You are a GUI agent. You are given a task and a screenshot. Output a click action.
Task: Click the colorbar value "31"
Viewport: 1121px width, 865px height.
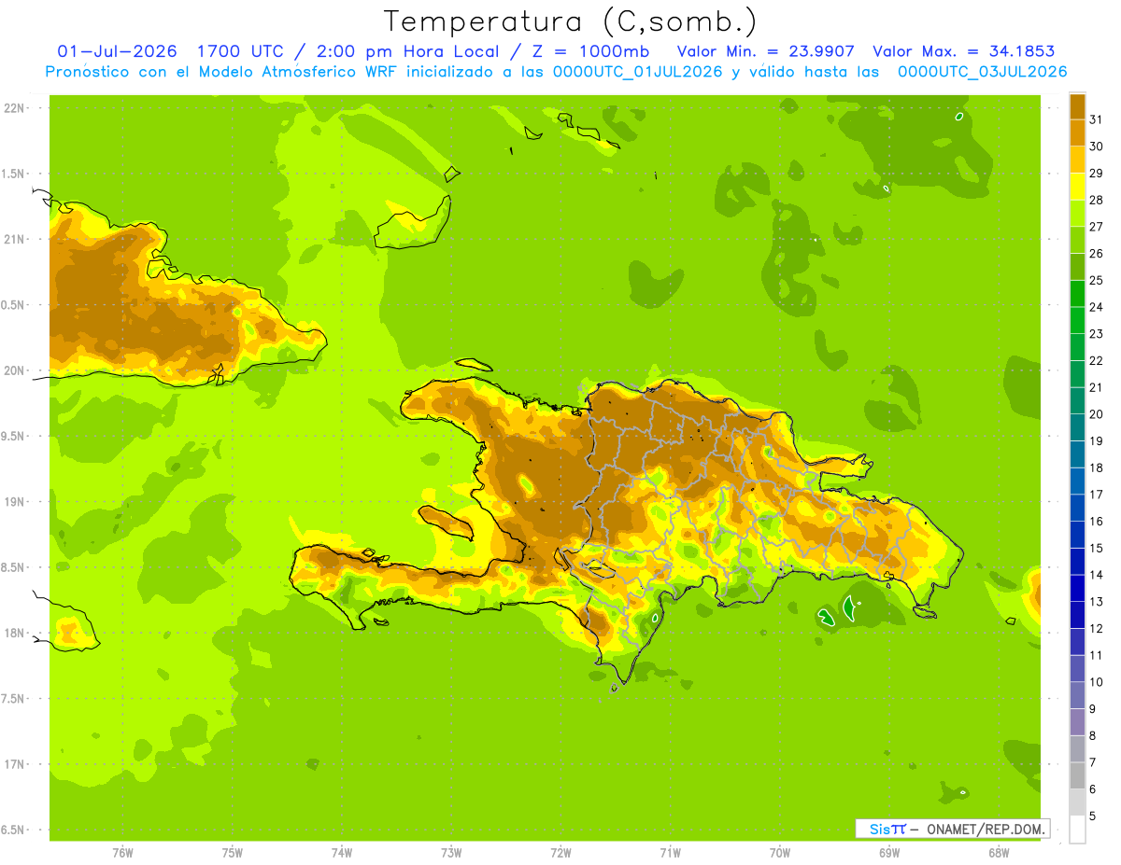tap(1097, 119)
